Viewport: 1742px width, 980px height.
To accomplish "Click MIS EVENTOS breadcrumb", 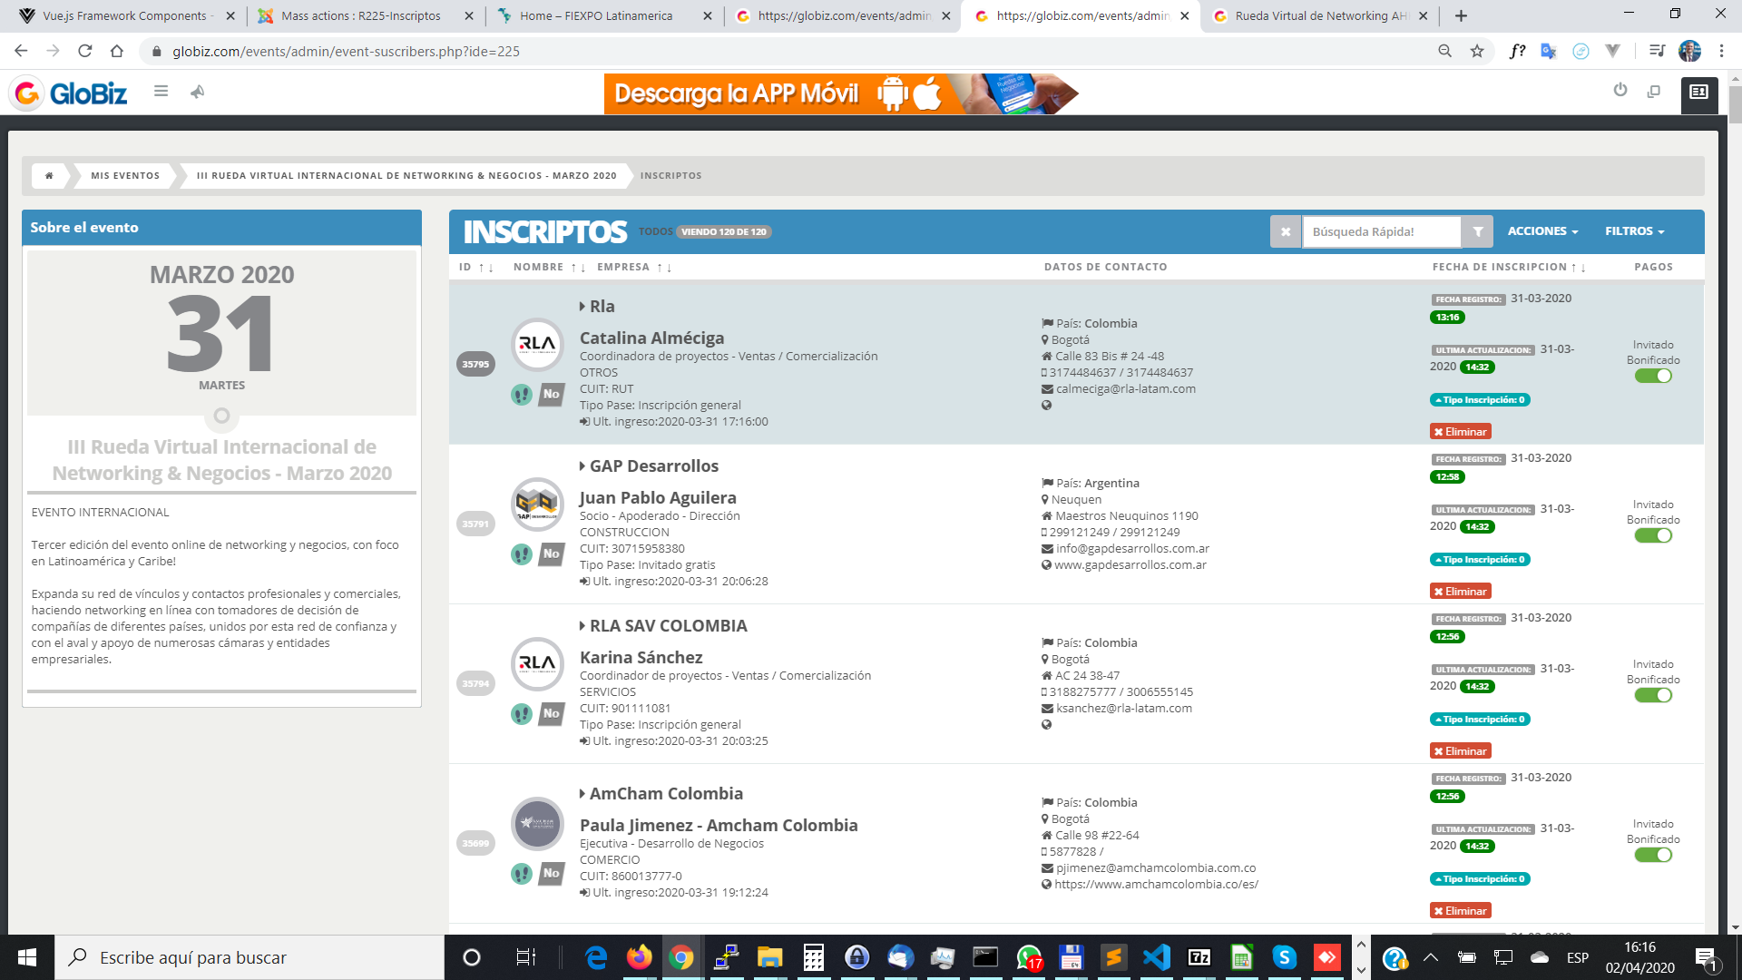I will pyautogui.click(x=125, y=176).
